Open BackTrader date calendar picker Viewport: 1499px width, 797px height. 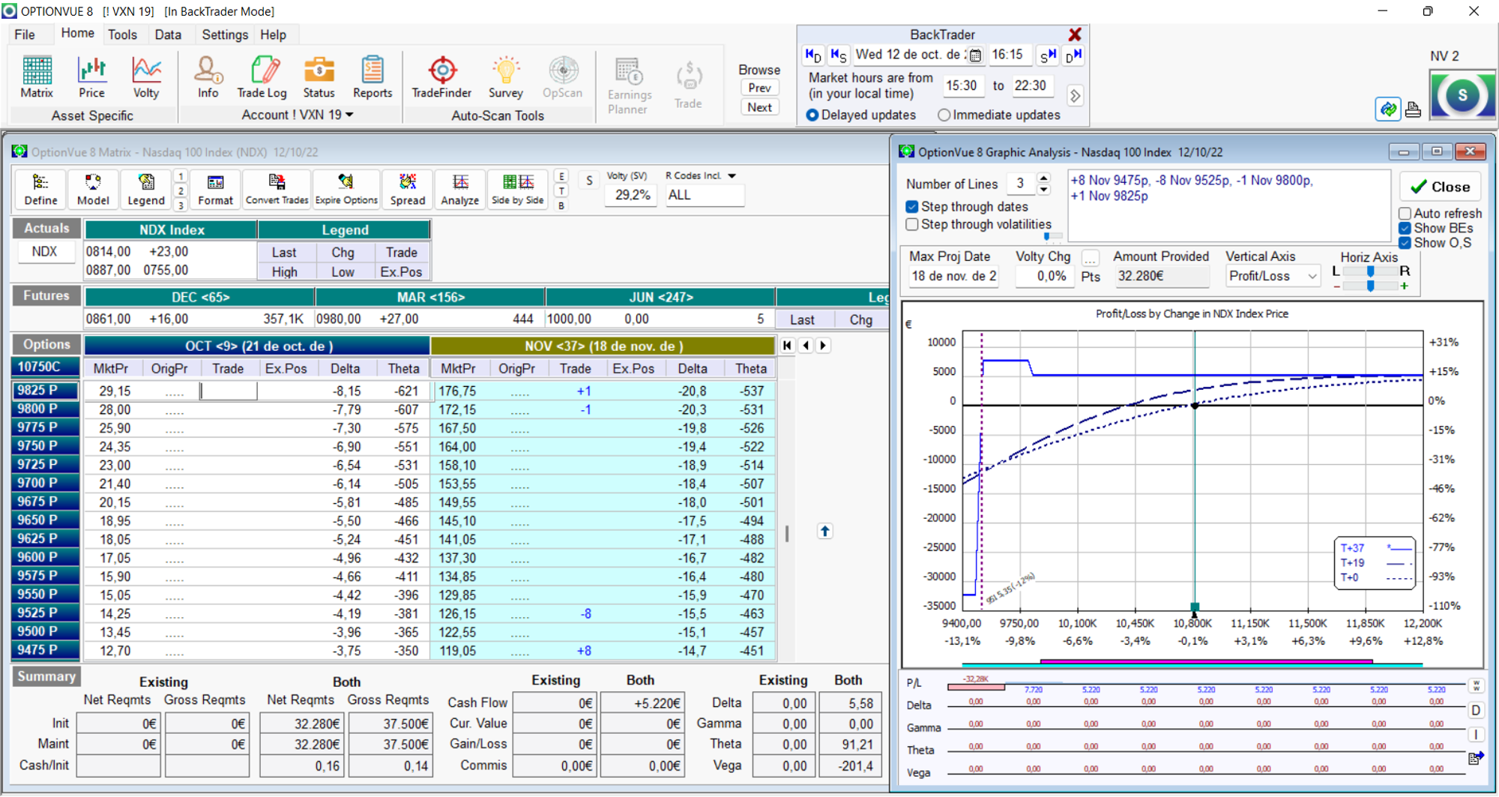[975, 55]
